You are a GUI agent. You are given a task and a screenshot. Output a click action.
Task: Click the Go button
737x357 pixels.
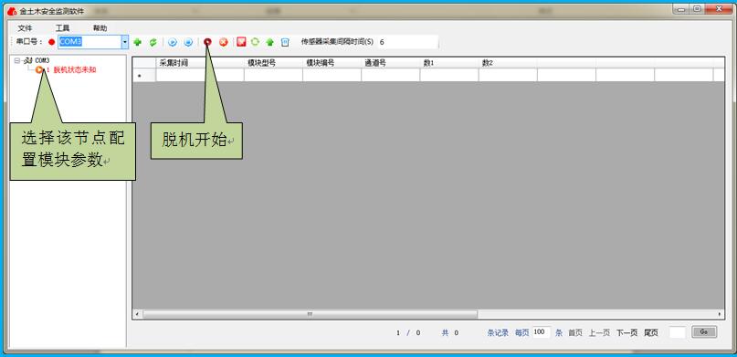(x=704, y=331)
